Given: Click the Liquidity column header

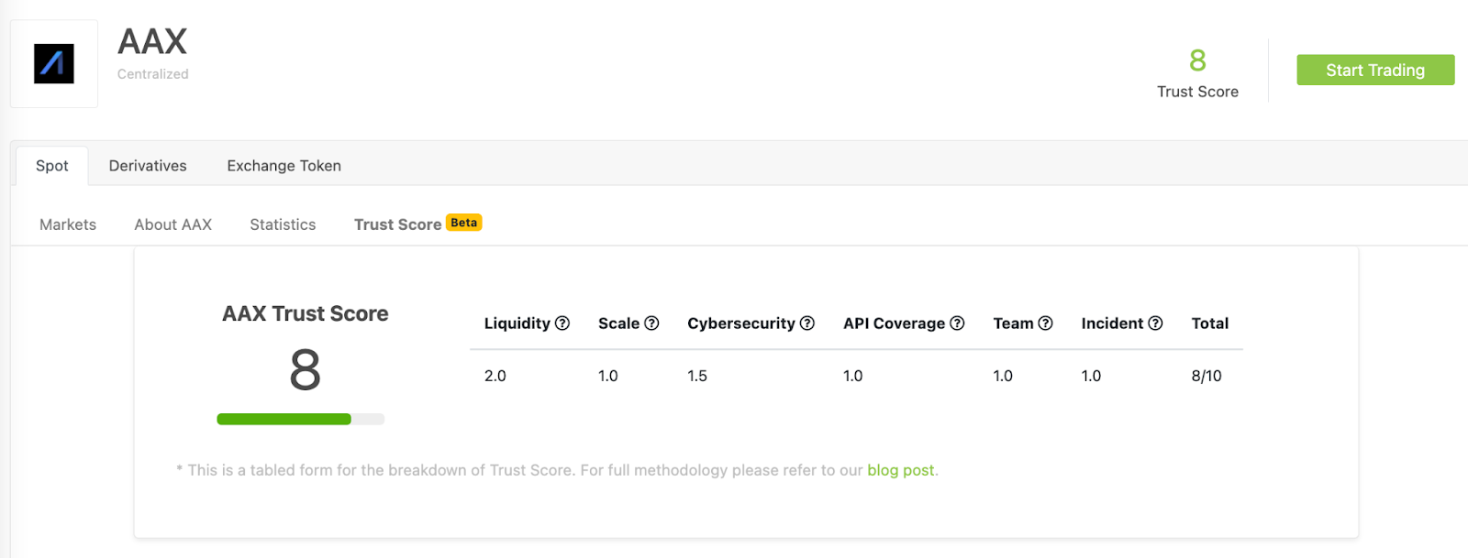Looking at the screenshot, I should [517, 323].
